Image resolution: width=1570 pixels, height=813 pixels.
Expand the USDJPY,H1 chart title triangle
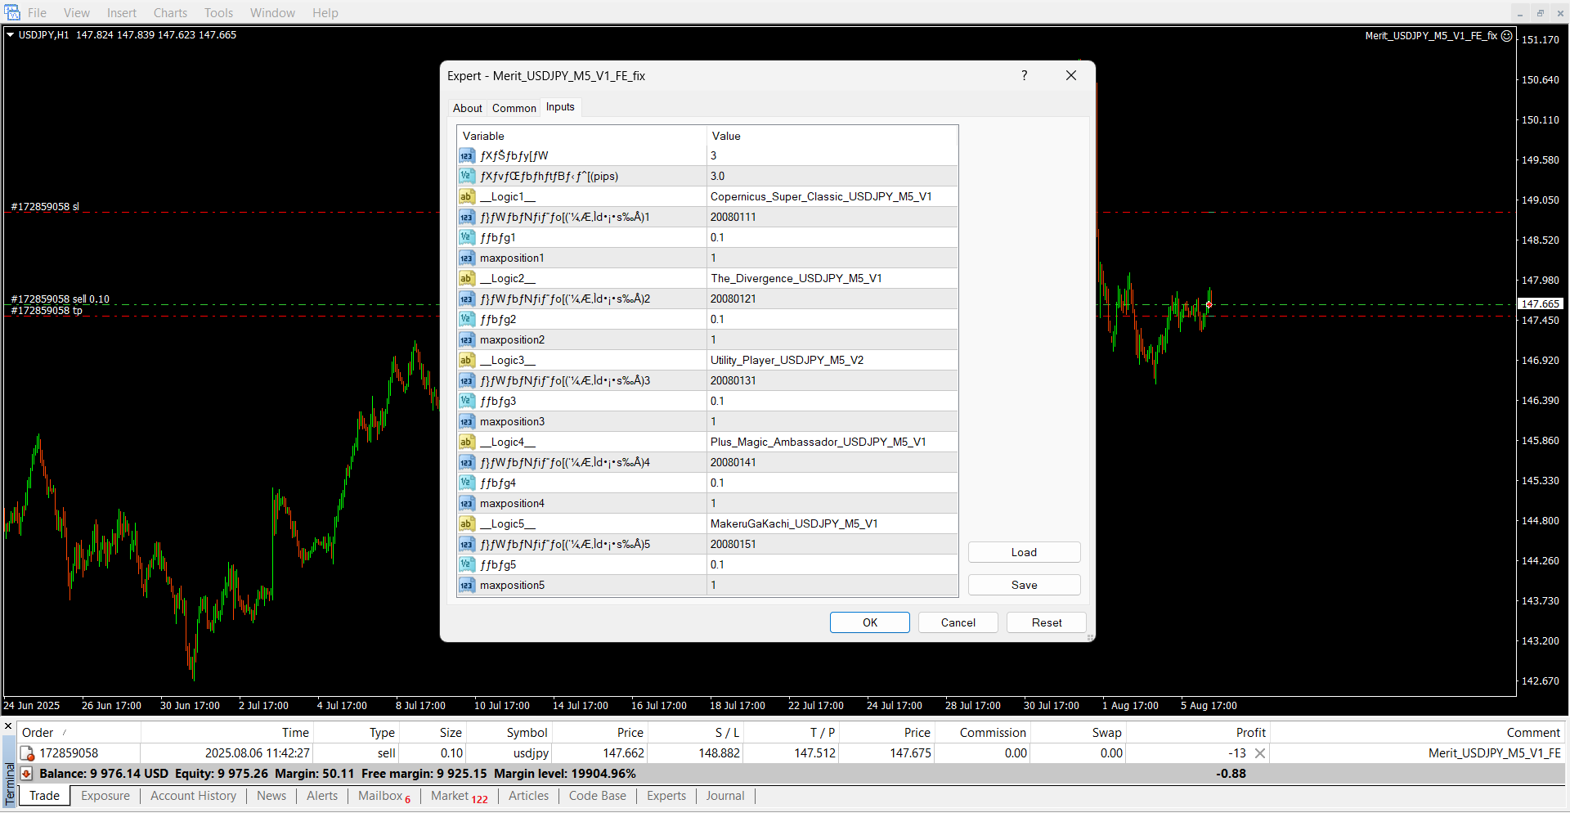coord(11,35)
